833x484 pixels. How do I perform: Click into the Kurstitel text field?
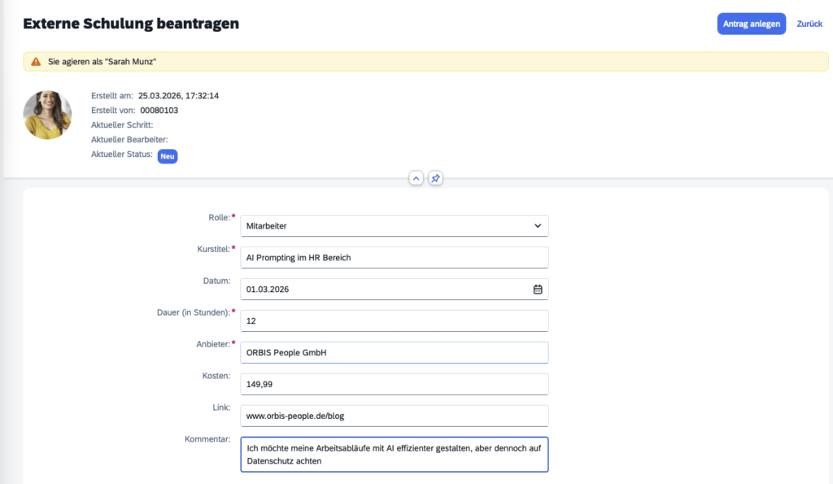(394, 257)
